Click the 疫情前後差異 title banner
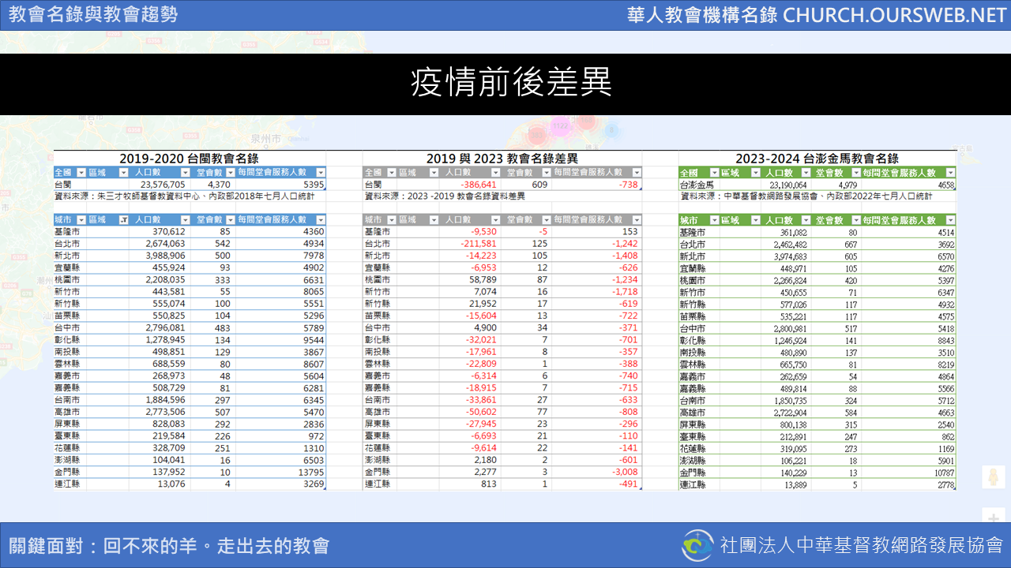The height and width of the screenshot is (568, 1011). click(x=510, y=84)
